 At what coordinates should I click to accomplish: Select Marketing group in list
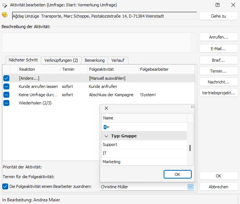(144, 162)
